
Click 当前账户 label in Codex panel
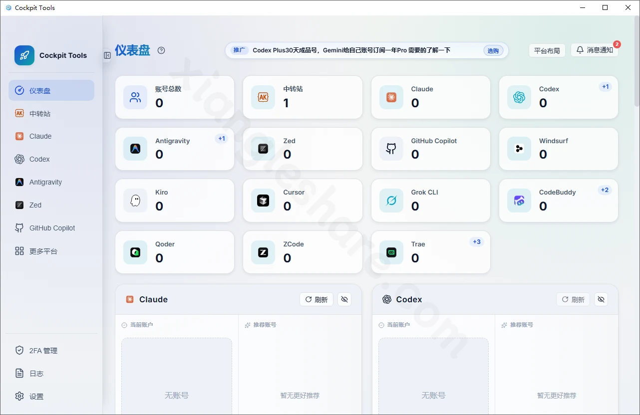click(398, 325)
